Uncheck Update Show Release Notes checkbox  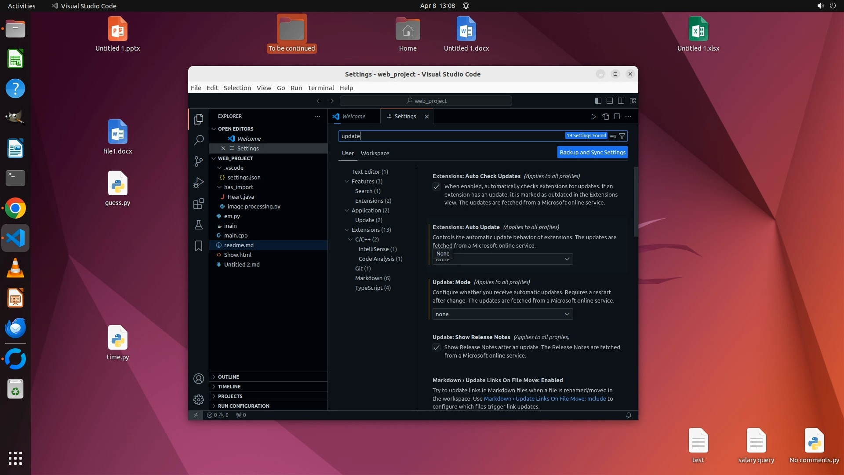(x=437, y=347)
